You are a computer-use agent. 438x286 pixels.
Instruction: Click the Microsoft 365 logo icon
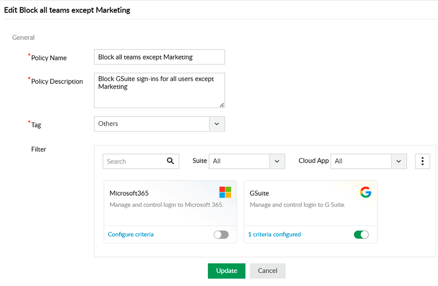pyautogui.click(x=225, y=192)
